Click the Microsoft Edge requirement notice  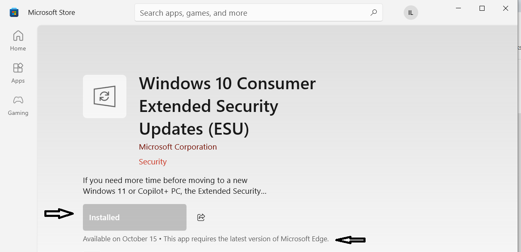pyautogui.click(x=245, y=239)
